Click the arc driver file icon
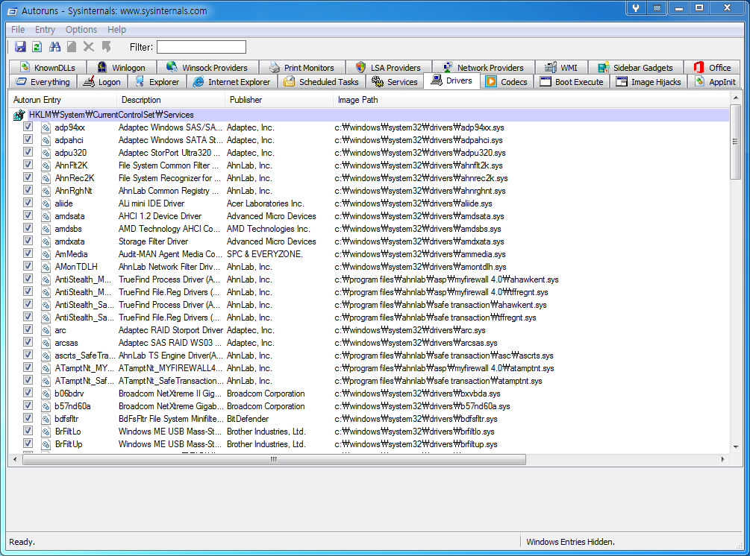Viewport: 750px width, 556px height. pyautogui.click(x=46, y=330)
